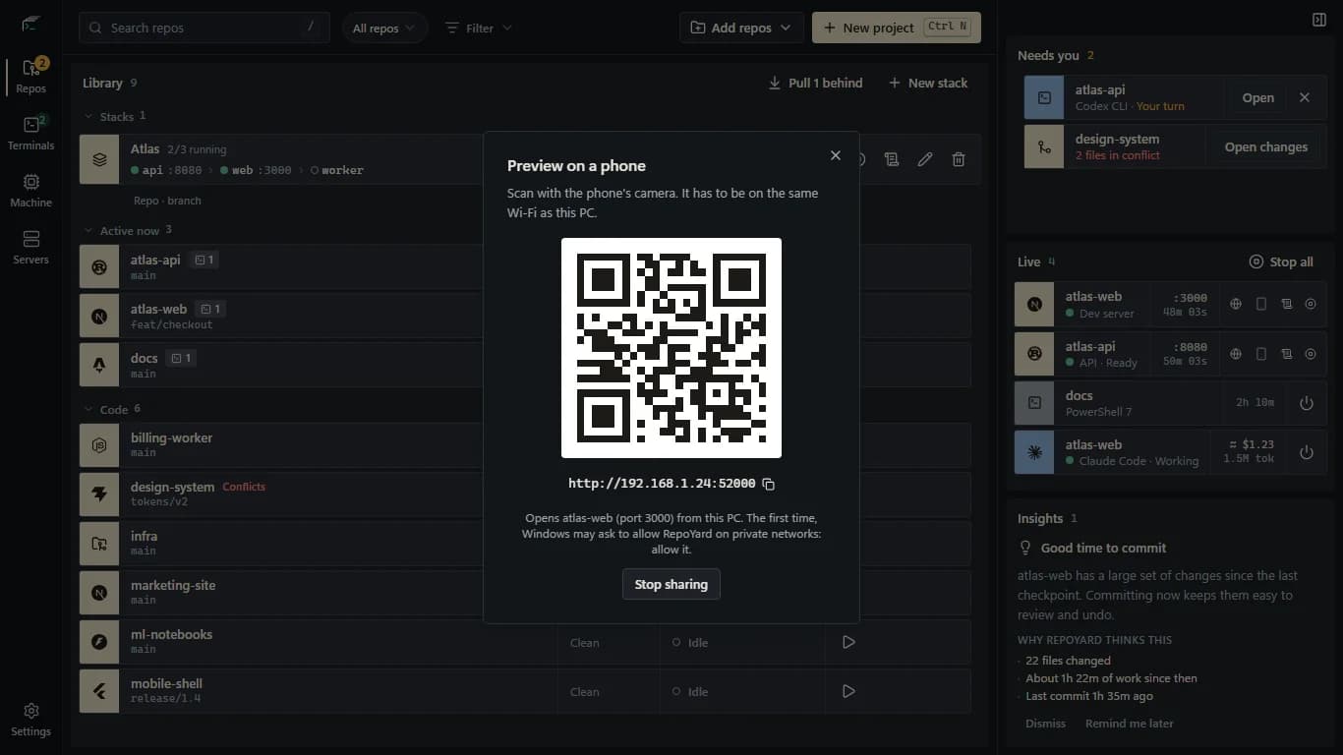Start ml-notebooks with the play icon
This screenshot has height=755, width=1343.
point(848,642)
